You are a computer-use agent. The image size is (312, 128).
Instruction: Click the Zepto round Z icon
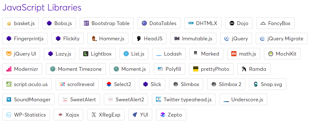point(163,115)
